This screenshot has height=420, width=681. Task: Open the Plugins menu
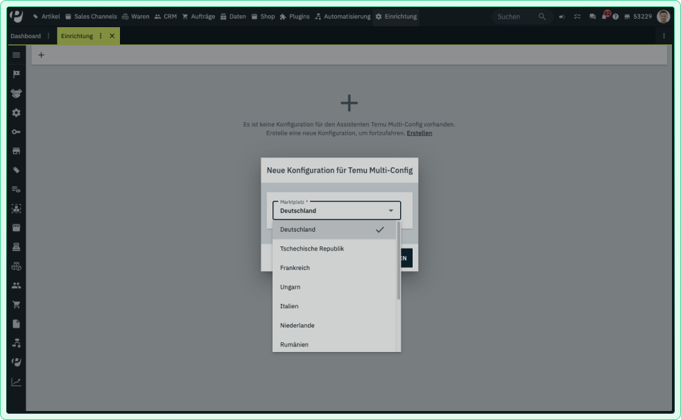click(295, 17)
